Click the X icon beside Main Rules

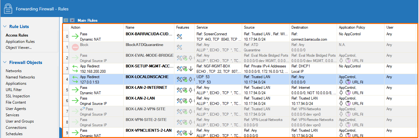(72, 20)
